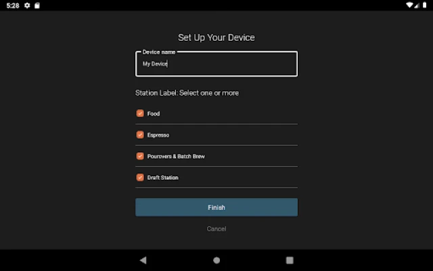
Task: Click the "Station Label: Select one or more" text
Action: coord(187,93)
